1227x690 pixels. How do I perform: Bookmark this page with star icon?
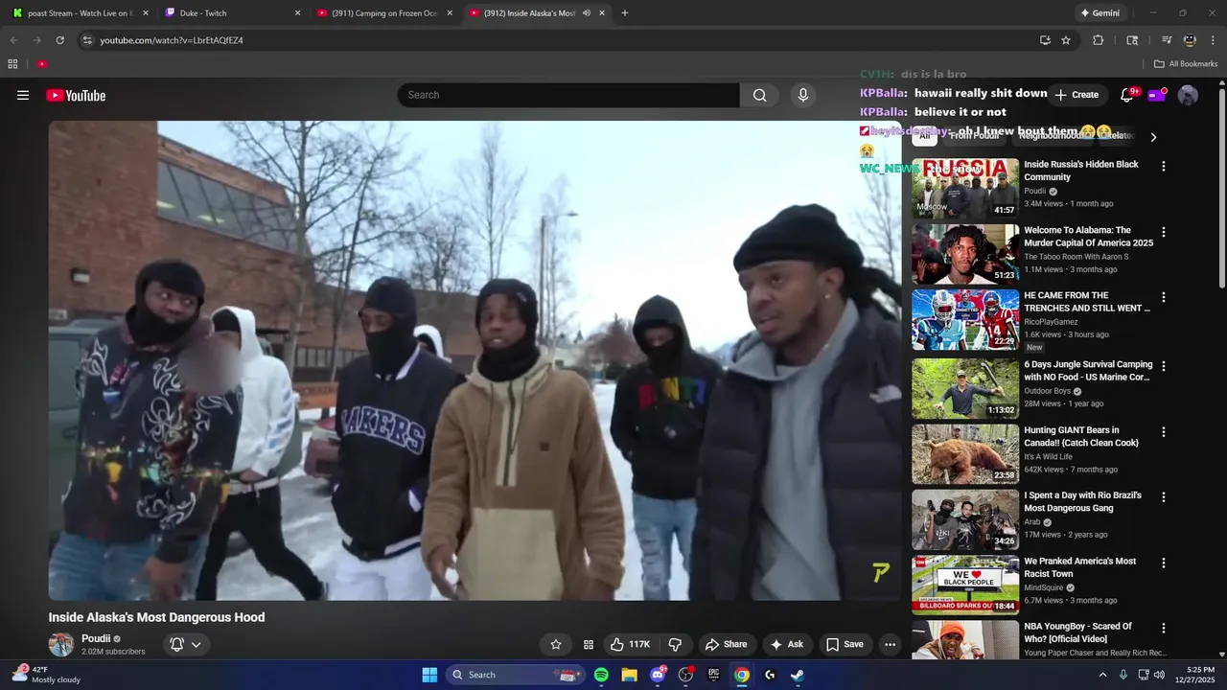1066,40
